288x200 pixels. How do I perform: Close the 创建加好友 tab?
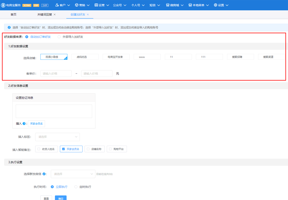[88, 14]
